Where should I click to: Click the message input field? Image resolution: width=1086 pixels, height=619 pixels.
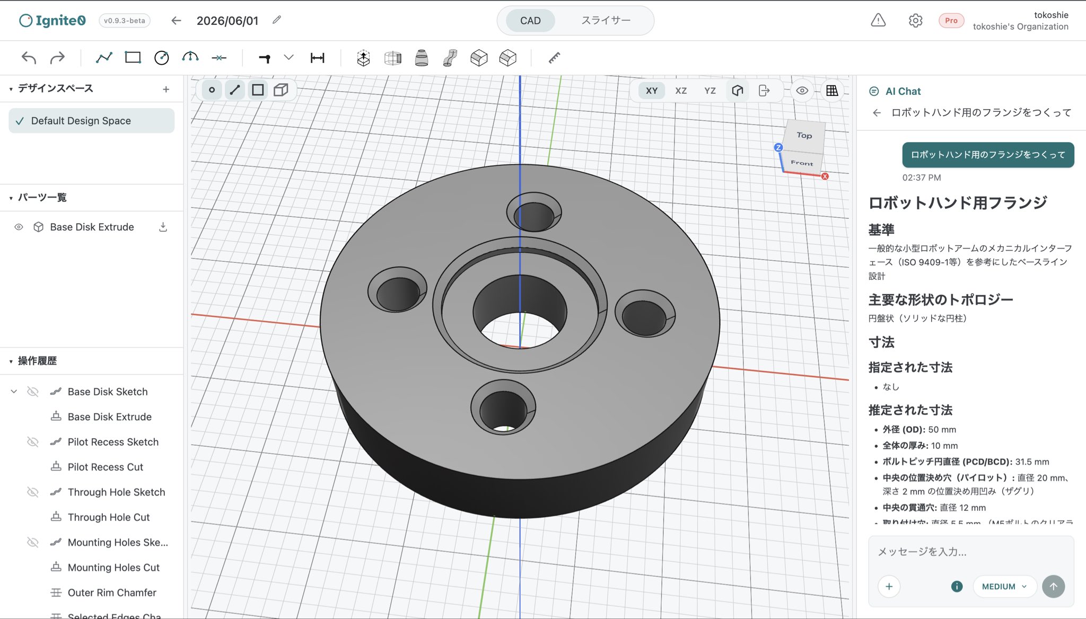tap(971, 552)
